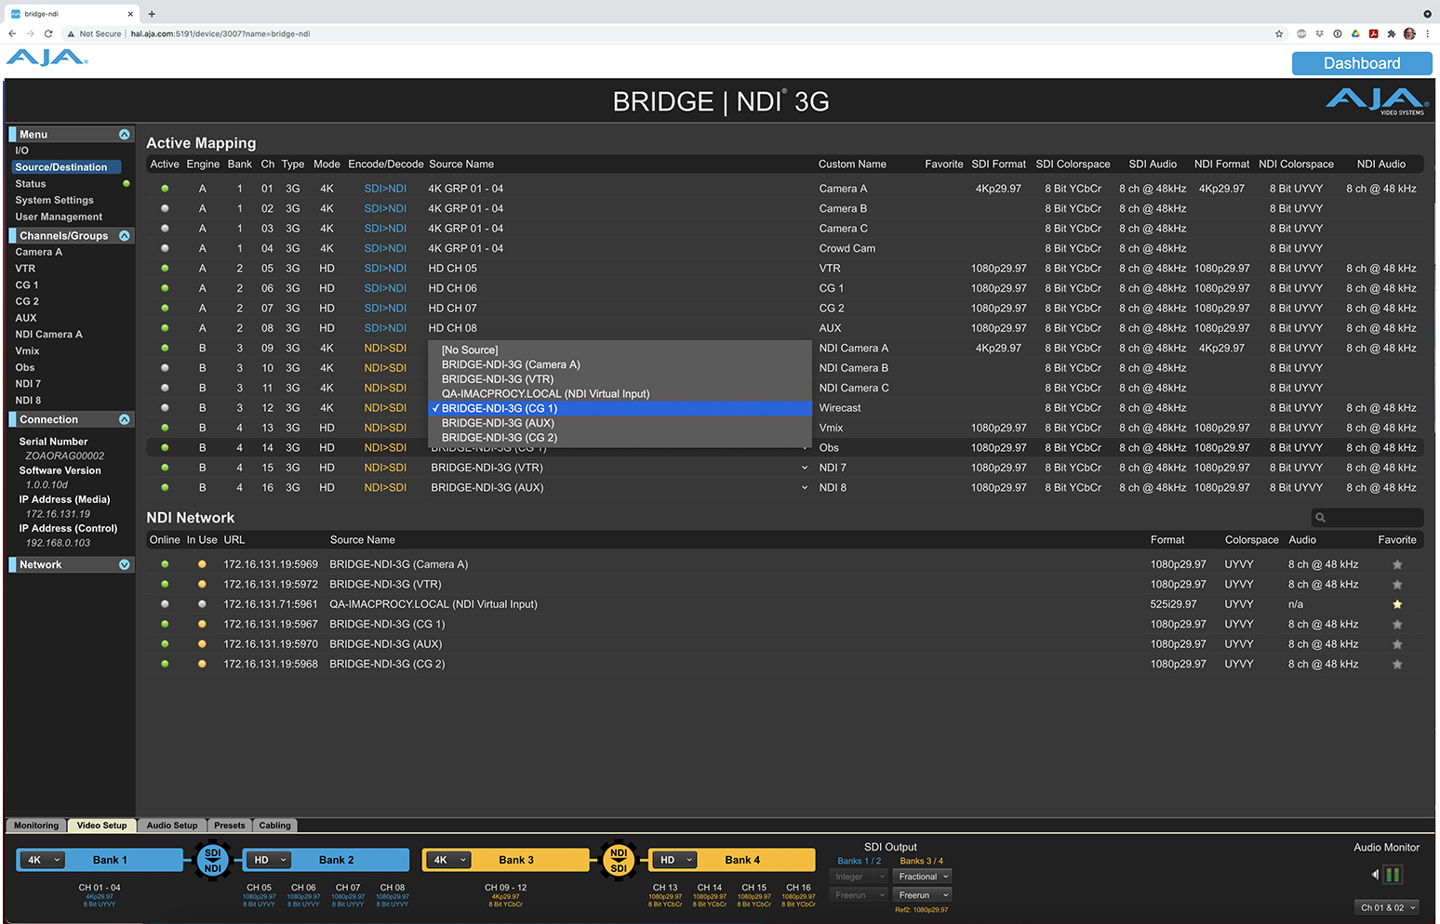1440x924 pixels.
Task: Favorite the QA-IMACPROCY.LOCAL source star
Action: coord(1396,604)
